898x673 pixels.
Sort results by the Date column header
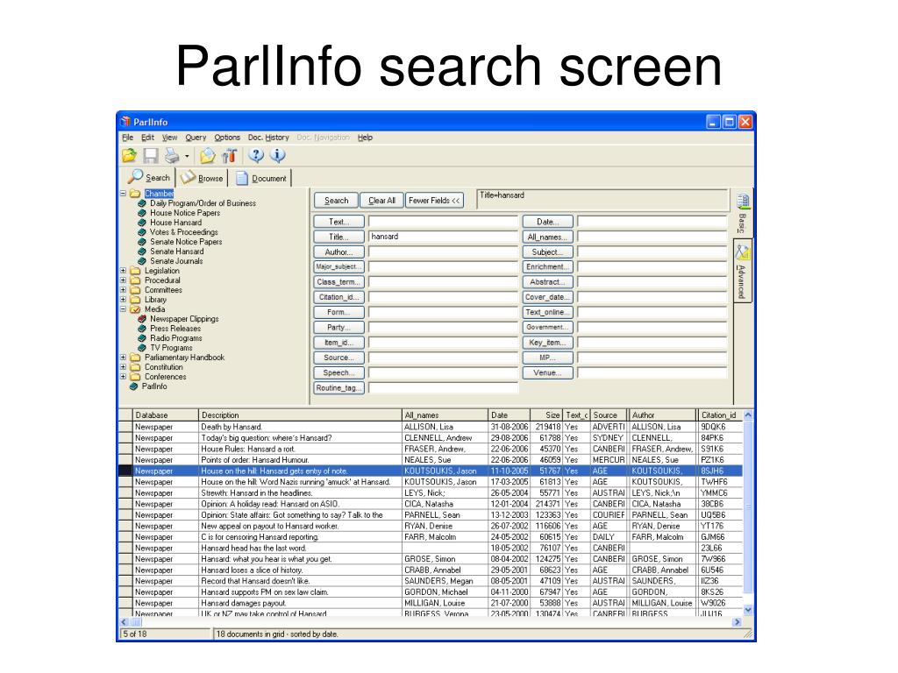509,414
